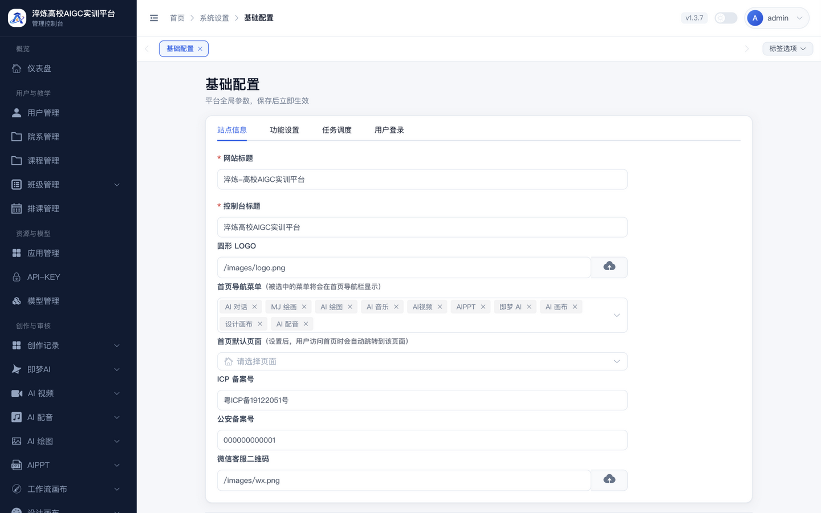Expand the 即梦AI submenu chevron
This screenshot has height=513, width=821.
(117, 369)
